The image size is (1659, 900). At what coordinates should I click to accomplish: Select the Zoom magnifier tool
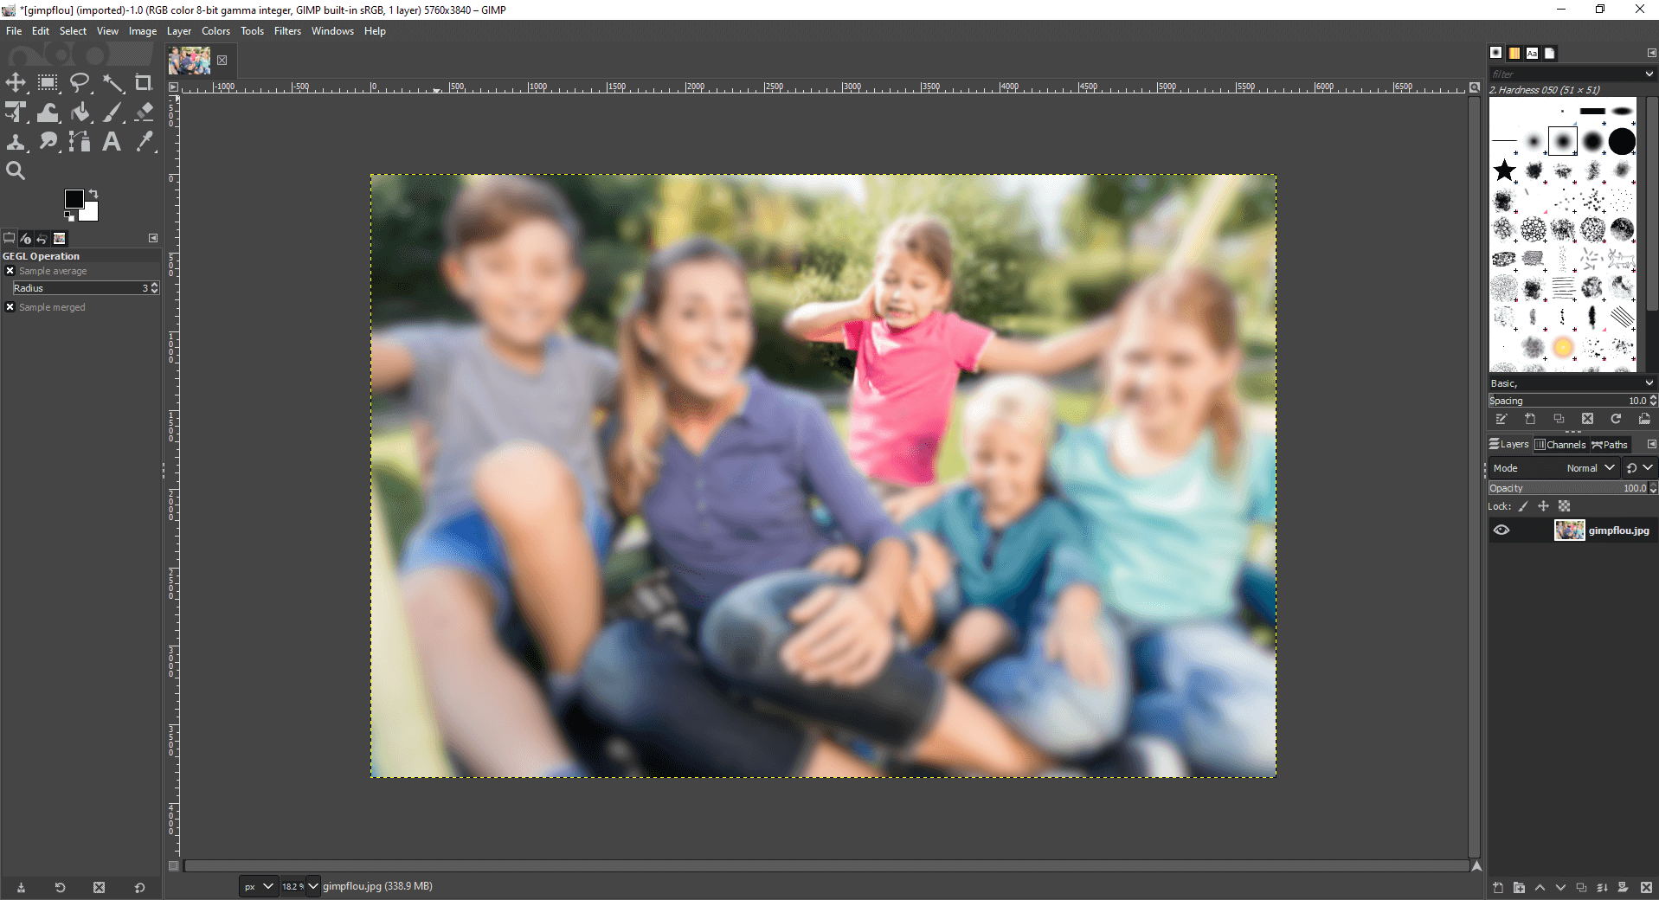point(16,171)
